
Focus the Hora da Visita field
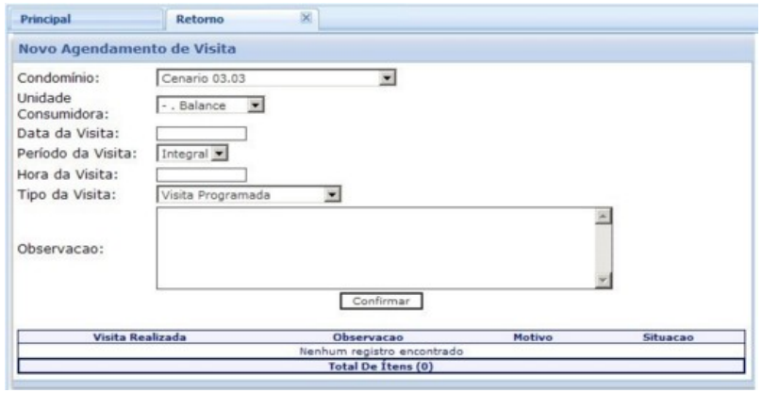(201, 174)
